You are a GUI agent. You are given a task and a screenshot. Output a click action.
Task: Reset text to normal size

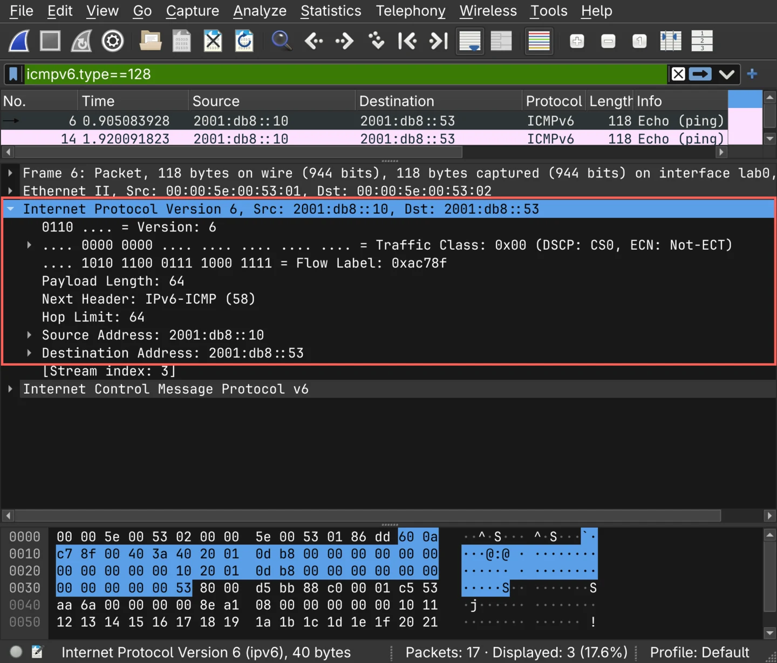point(639,41)
